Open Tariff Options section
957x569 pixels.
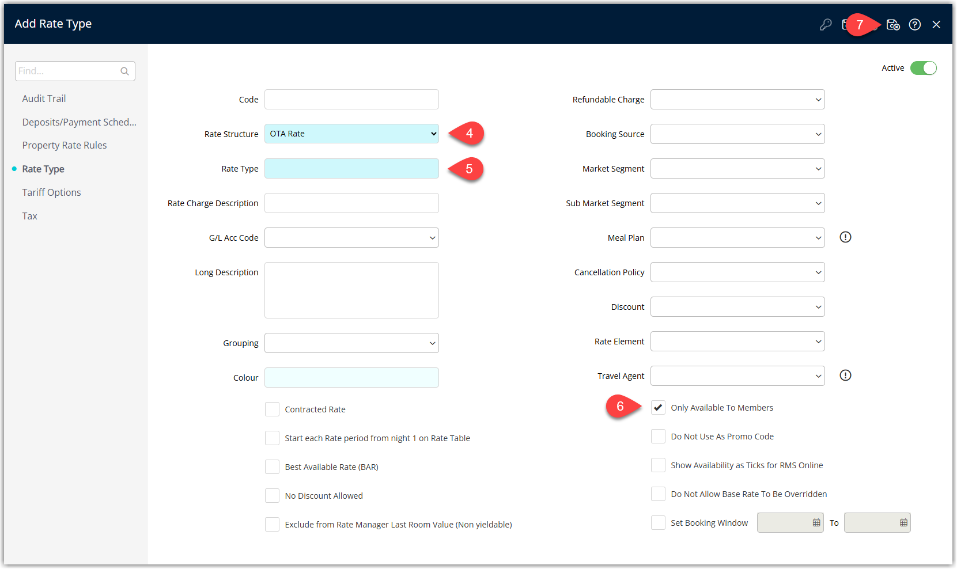(51, 192)
